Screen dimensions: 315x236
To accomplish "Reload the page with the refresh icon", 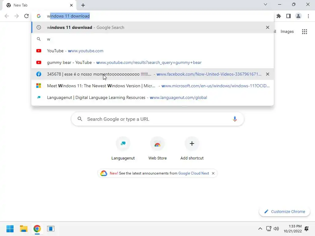I will pos(26,16).
